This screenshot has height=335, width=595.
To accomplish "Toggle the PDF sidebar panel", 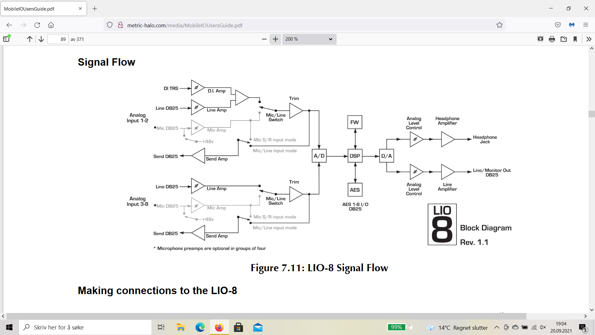I will point(7,39).
